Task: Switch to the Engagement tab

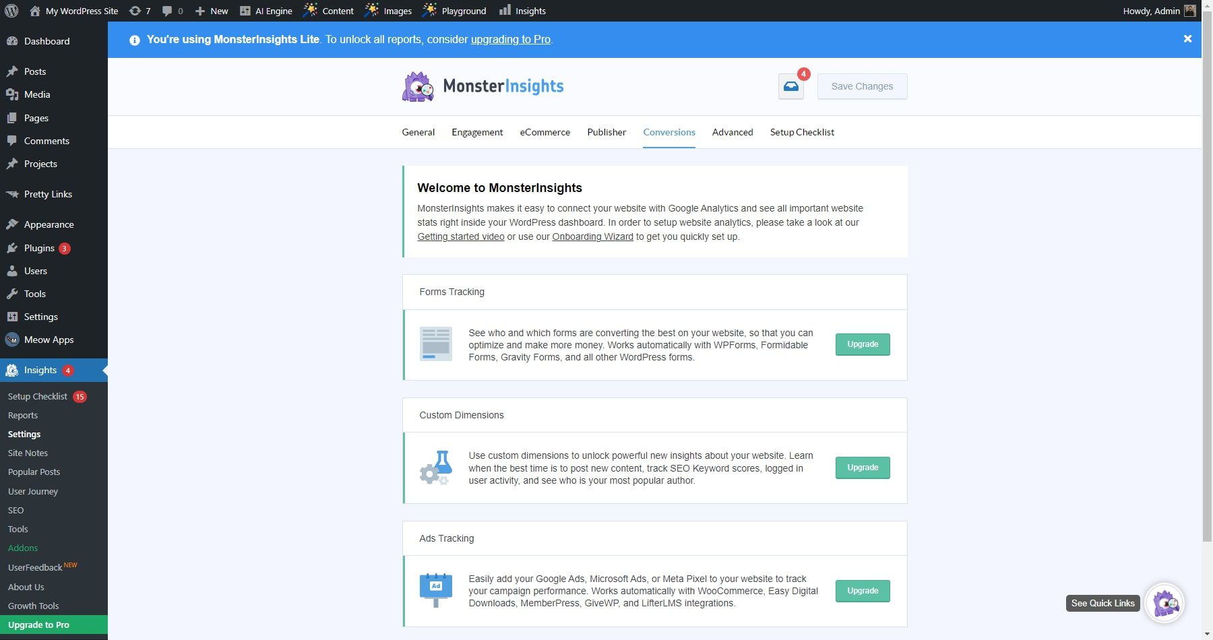Action: tap(477, 132)
